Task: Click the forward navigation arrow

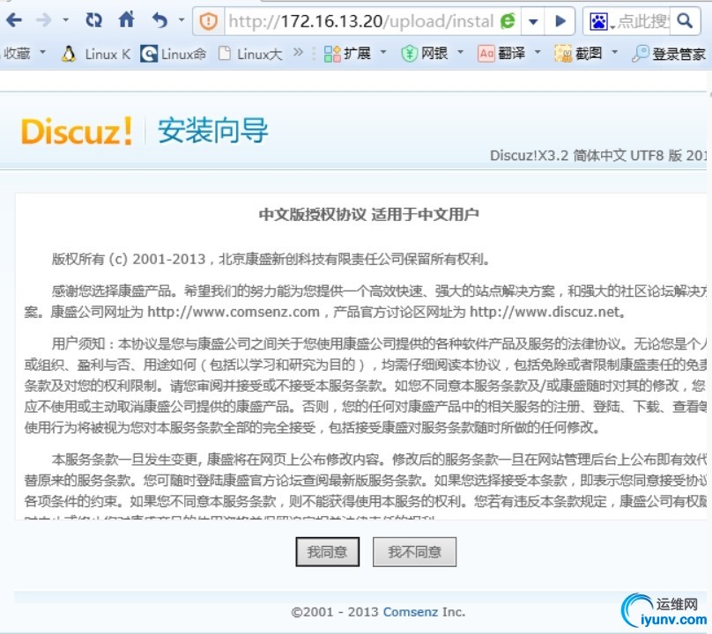Action: (43, 20)
